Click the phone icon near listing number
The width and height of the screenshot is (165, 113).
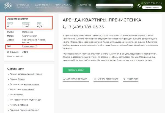click(x=64, y=27)
